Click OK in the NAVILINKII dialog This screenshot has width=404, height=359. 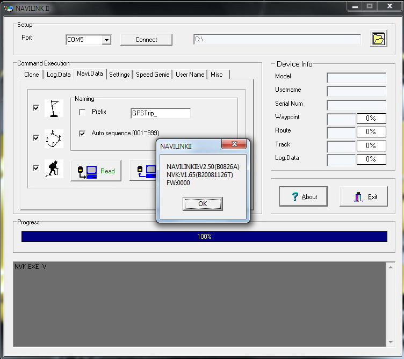[x=203, y=204]
